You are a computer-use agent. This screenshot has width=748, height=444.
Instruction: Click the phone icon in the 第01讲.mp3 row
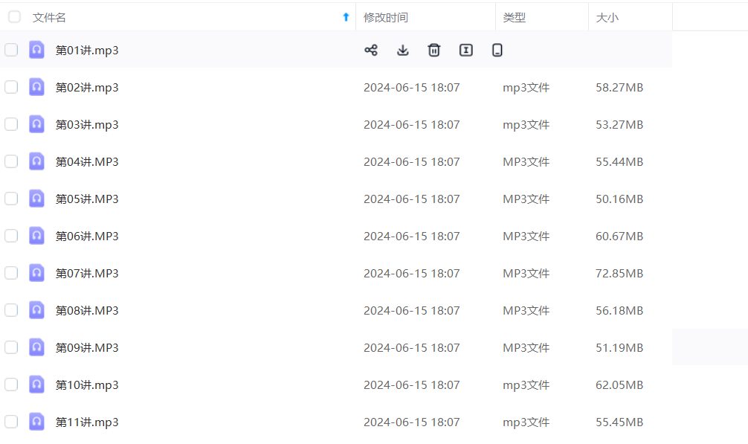(x=497, y=50)
